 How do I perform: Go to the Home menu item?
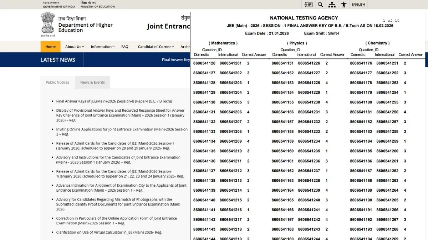pyautogui.click(x=50, y=47)
